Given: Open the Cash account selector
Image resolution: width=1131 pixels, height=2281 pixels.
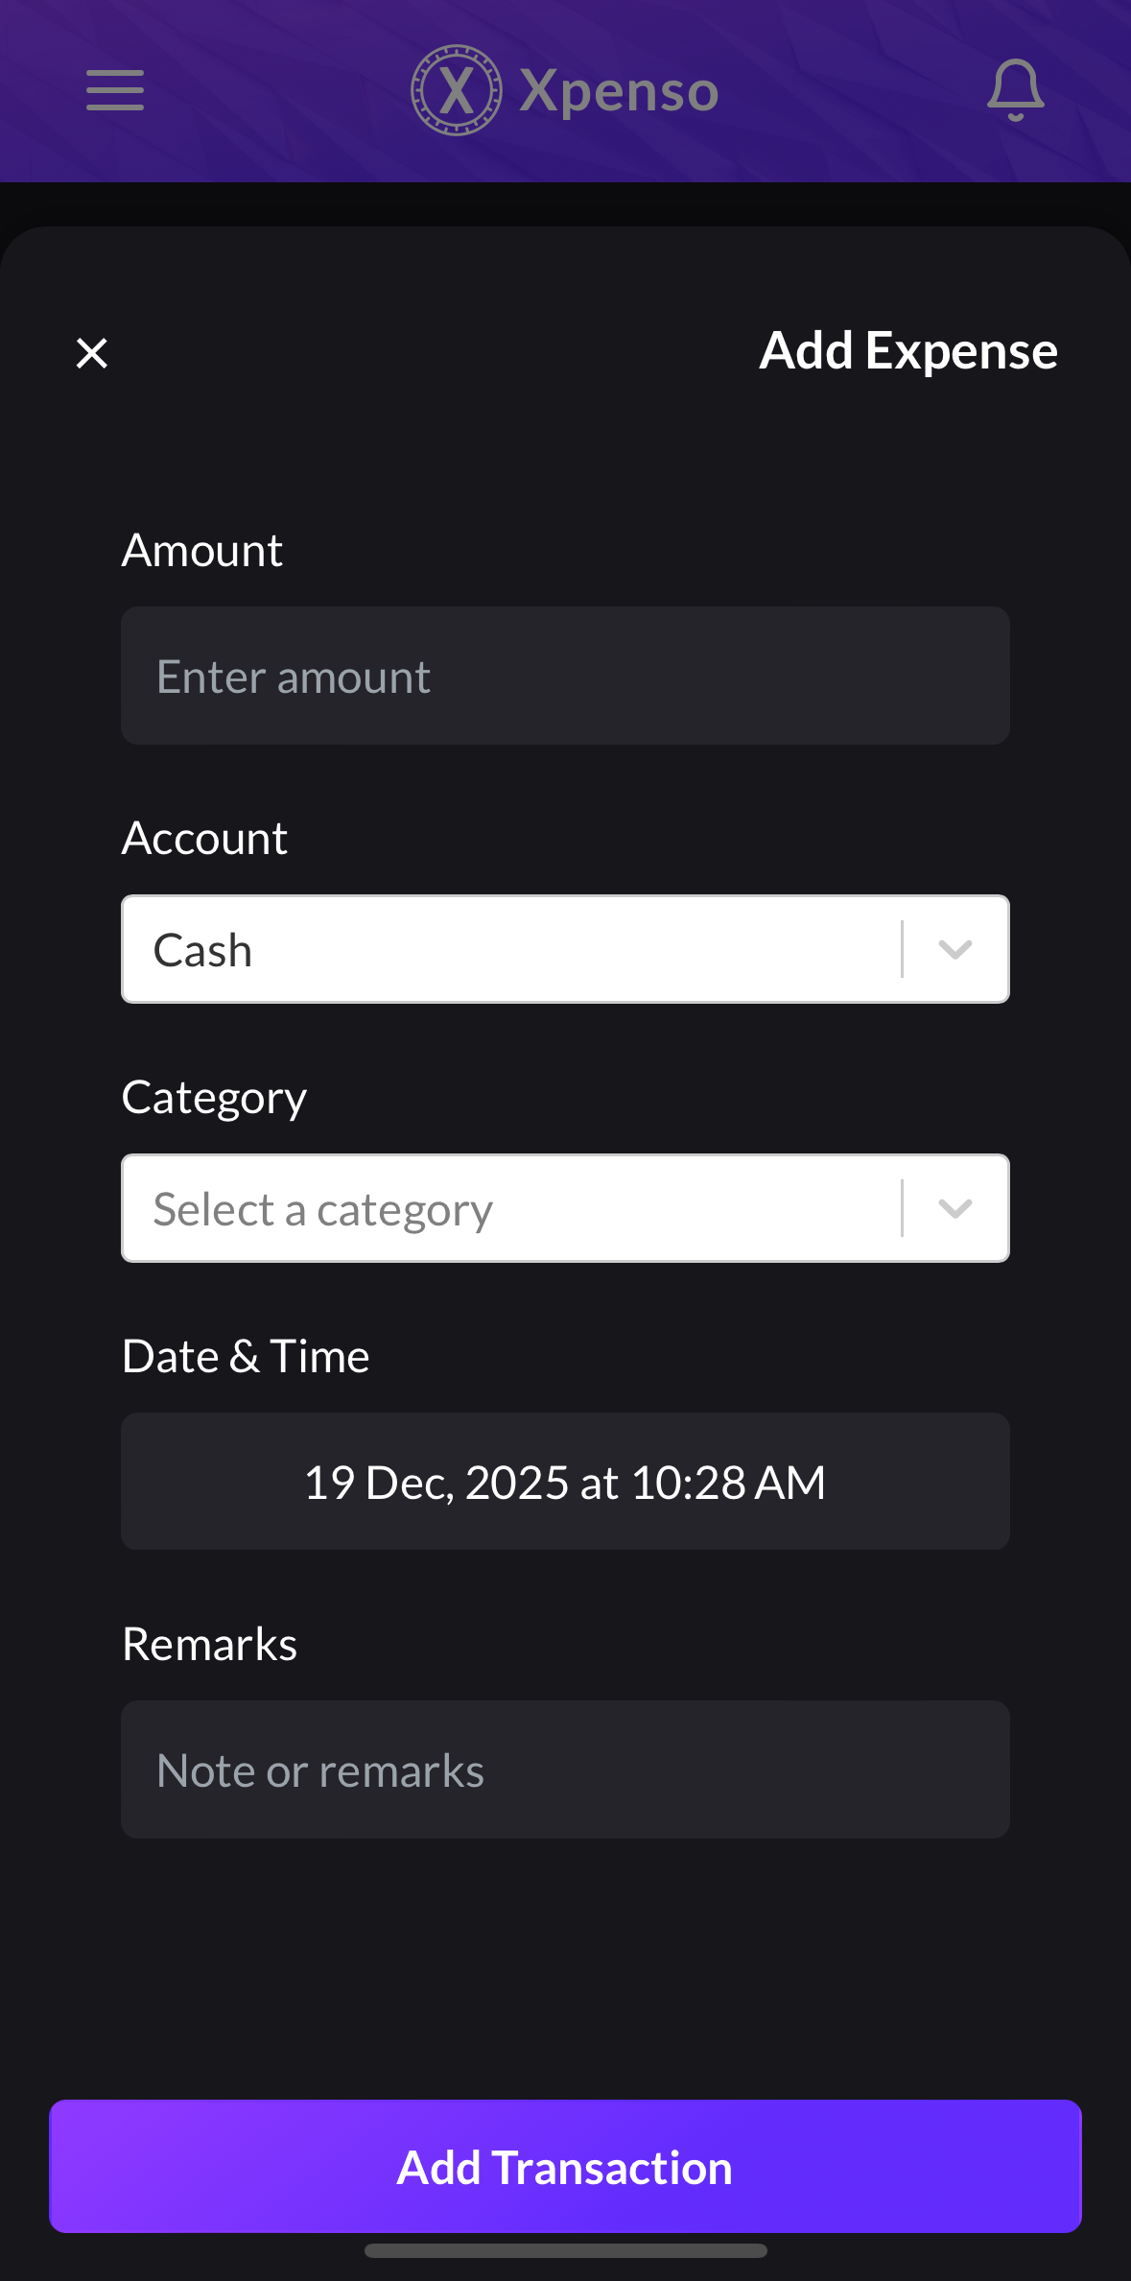Looking at the screenshot, I should [508, 949].
